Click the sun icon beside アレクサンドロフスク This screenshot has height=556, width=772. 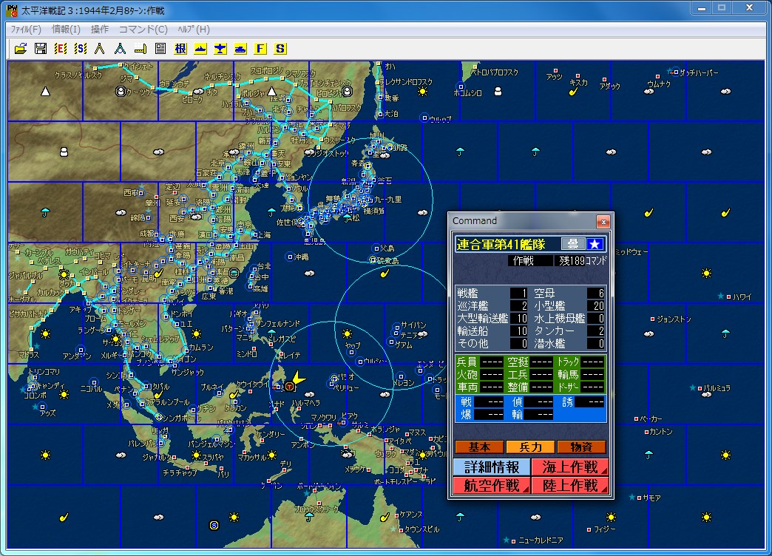pos(422,92)
